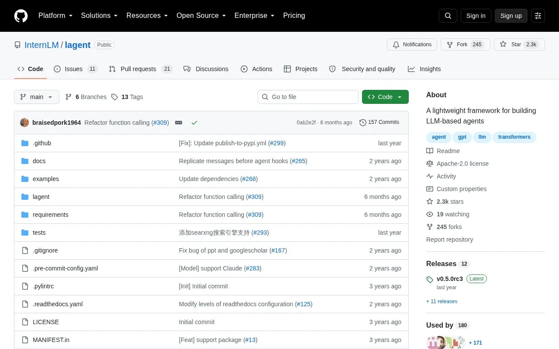Screen dimensions: 559x349
Task: Open the Open Source menu dropdown
Action: (x=201, y=16)
